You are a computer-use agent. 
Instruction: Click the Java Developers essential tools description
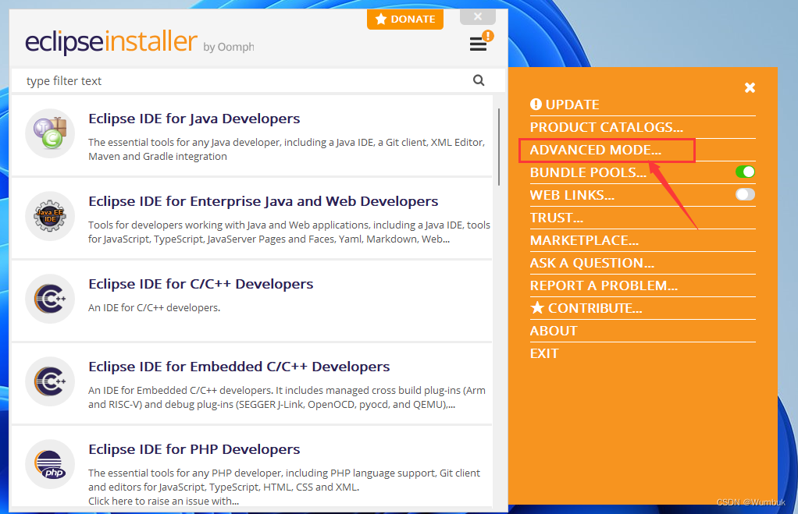287,150
